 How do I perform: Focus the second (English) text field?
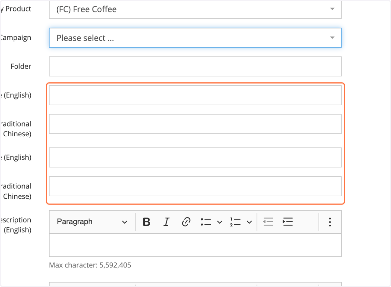pos(195,158)
